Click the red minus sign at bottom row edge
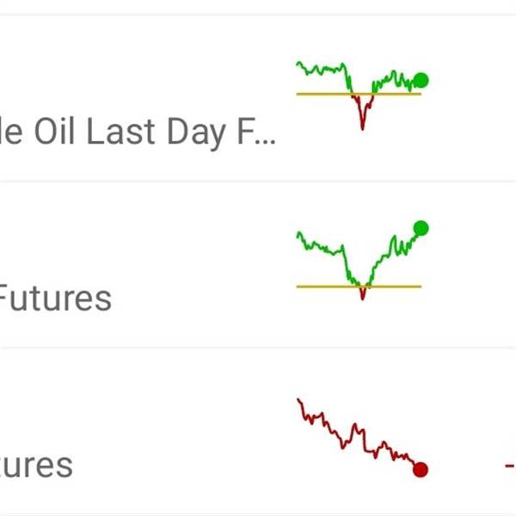The image size is (516, 516). [x=510, y=465]
